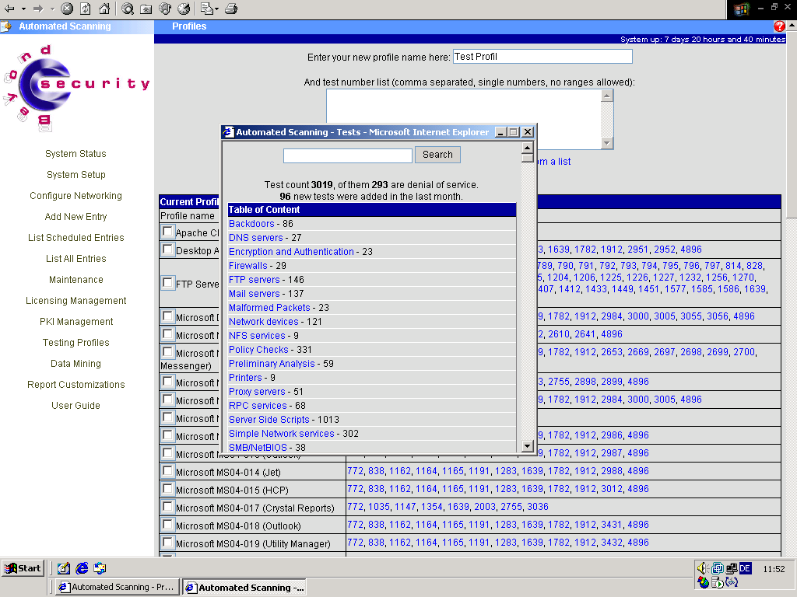Image resolution: width=797 pixels, height=597 pixels.
Task: Open Testing Profiles in the sidebar
Action: click(75, 343)
